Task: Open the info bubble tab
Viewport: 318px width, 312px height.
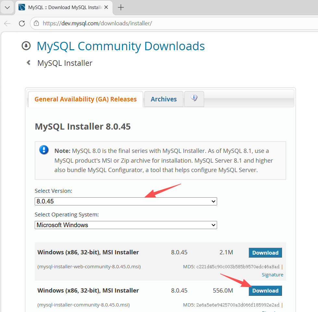Action: pyautogui.click(x=194, y=98)
